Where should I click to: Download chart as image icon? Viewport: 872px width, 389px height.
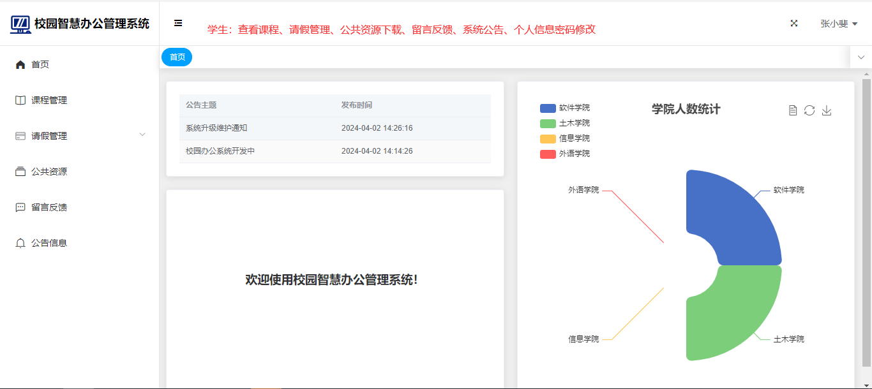[x=827, y=110]
